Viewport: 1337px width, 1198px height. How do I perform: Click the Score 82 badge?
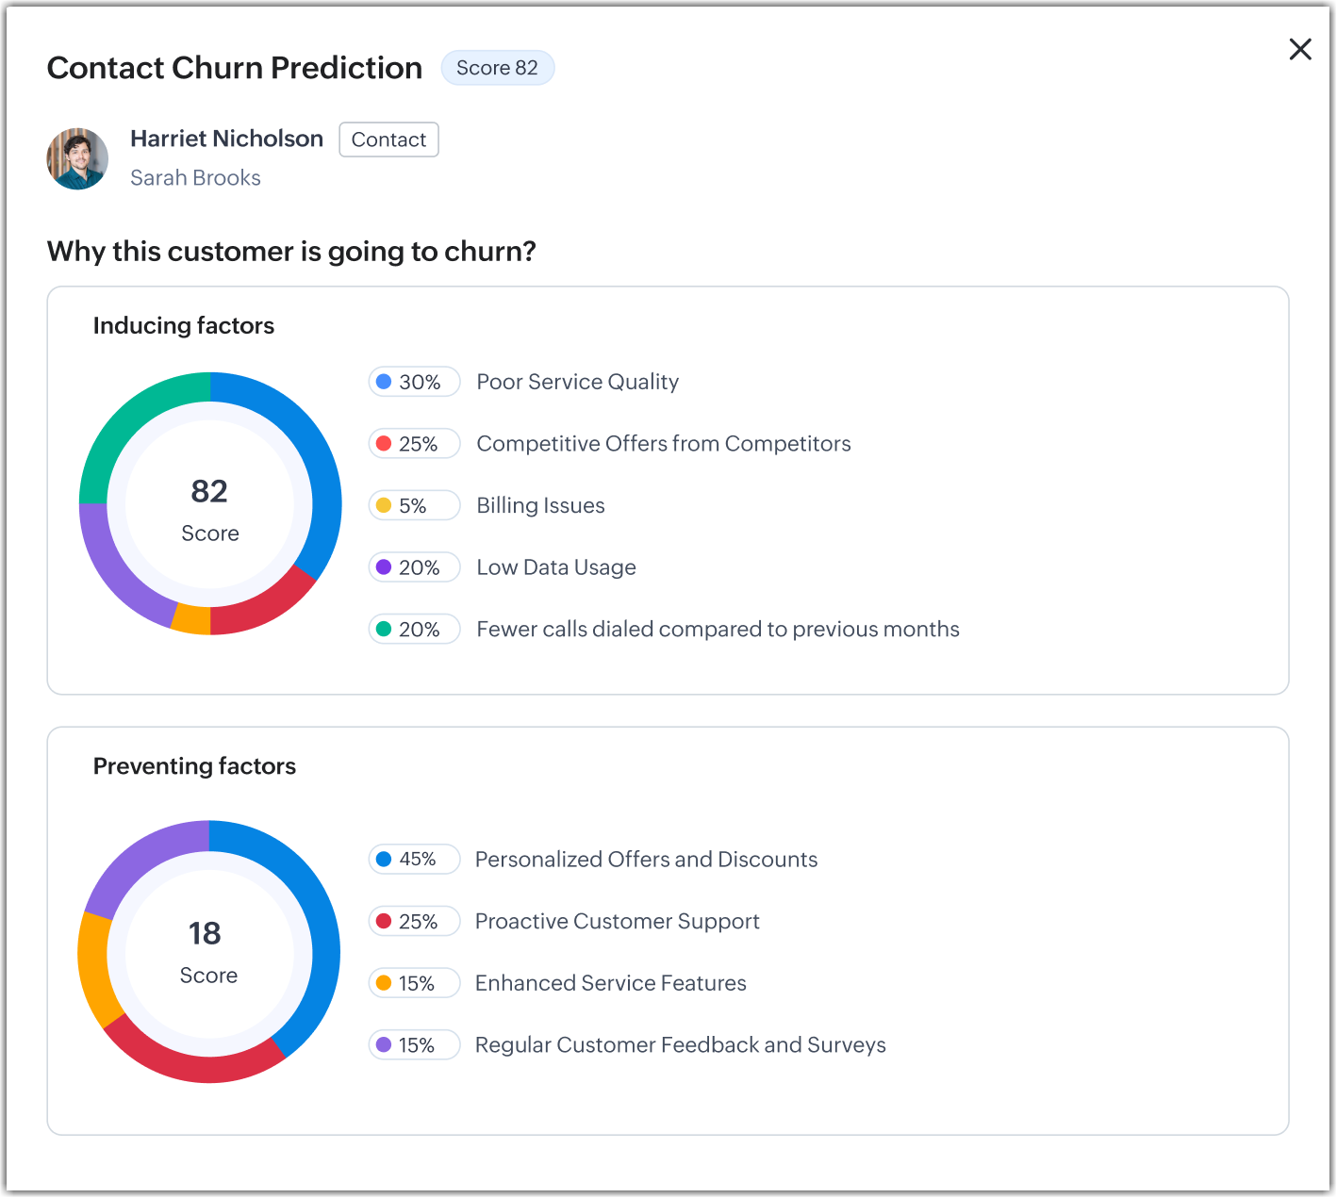(x=497, y=68)
